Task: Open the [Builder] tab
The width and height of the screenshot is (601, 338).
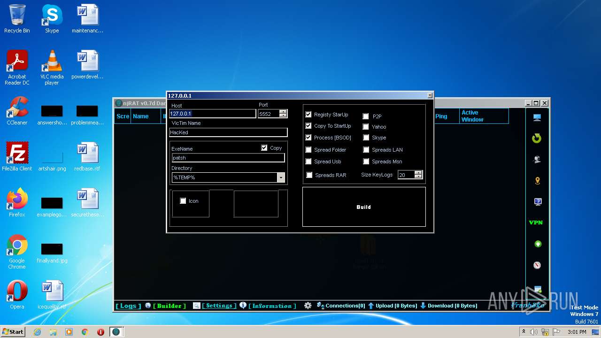Action: tap(170, 306)
